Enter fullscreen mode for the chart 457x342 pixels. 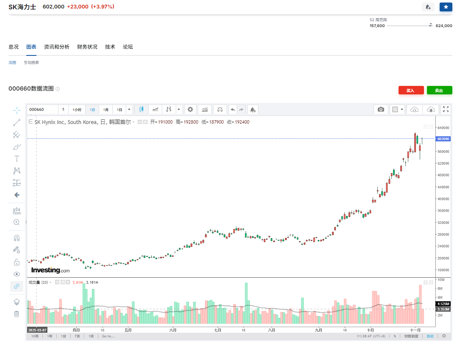point(446,109)
